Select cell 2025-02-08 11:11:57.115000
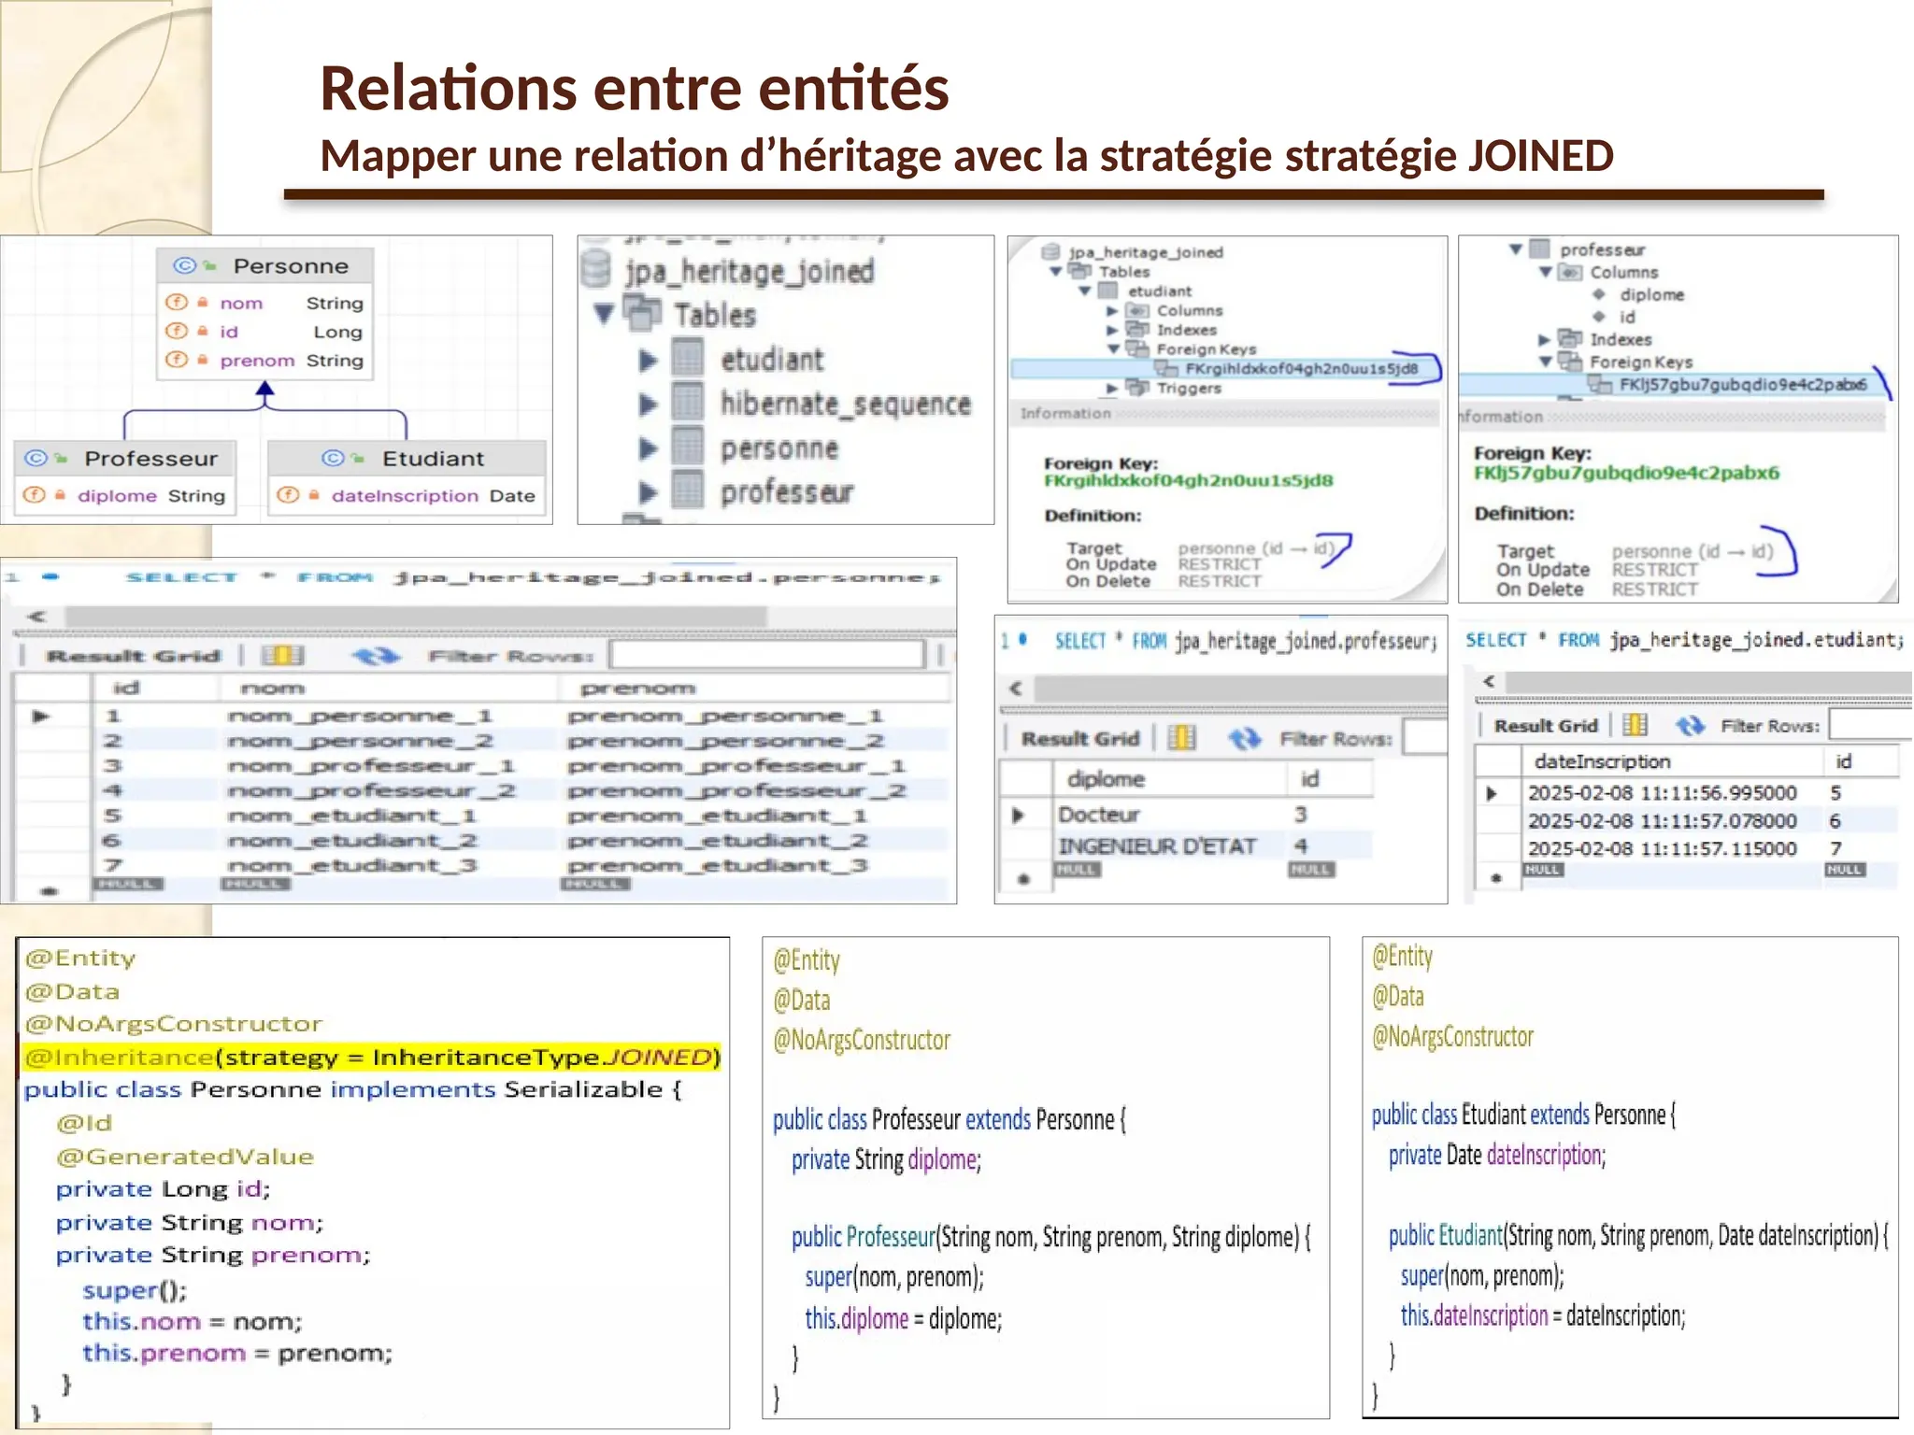Image resolution: width=1914 pixels, height=1435 pixels. pos(1662,849)
